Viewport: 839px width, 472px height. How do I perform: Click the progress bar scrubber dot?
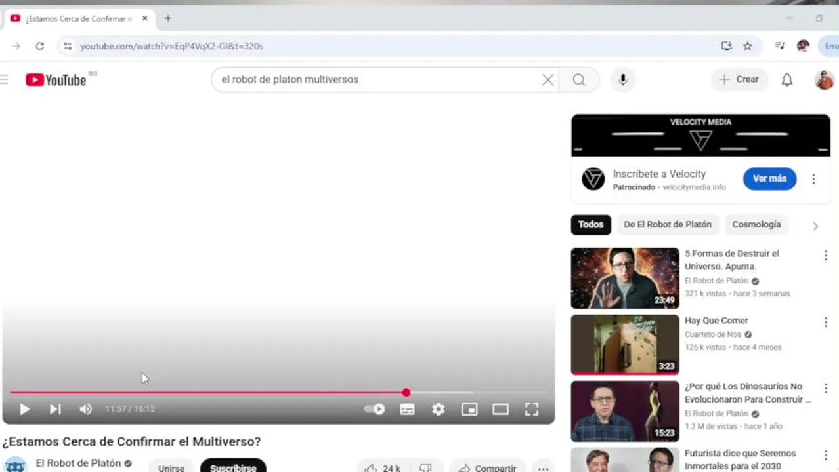pos(406,393)
